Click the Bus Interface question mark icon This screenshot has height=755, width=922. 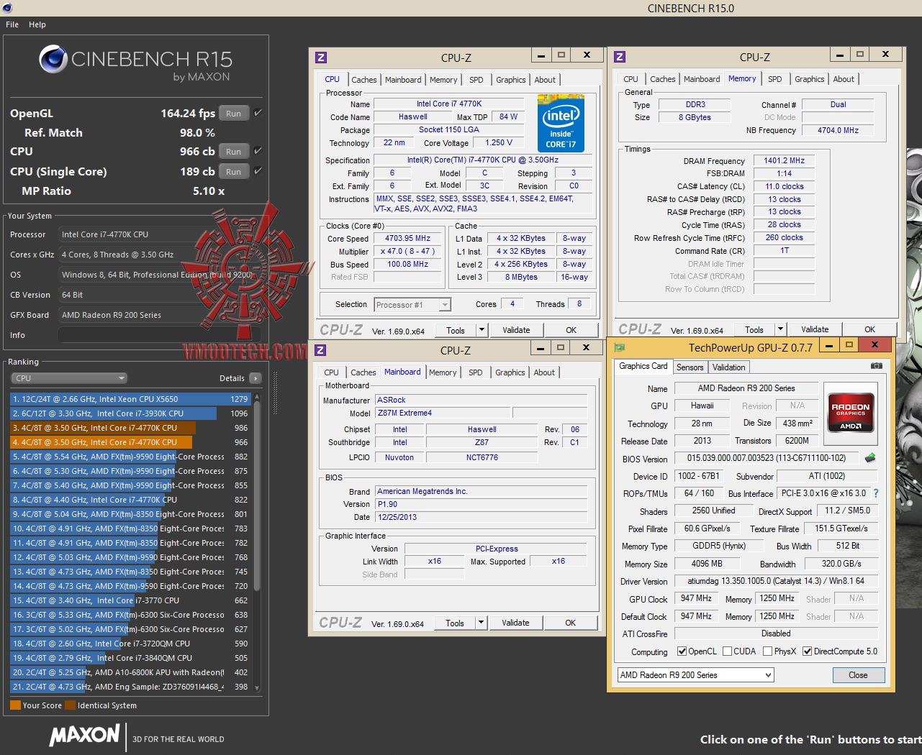click(876, 493)
